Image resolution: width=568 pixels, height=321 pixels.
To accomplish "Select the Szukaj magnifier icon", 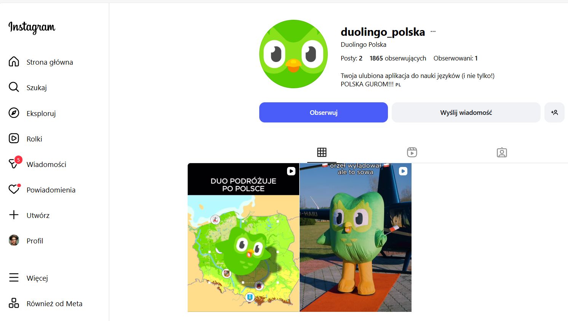I will (x=14, y=87).
